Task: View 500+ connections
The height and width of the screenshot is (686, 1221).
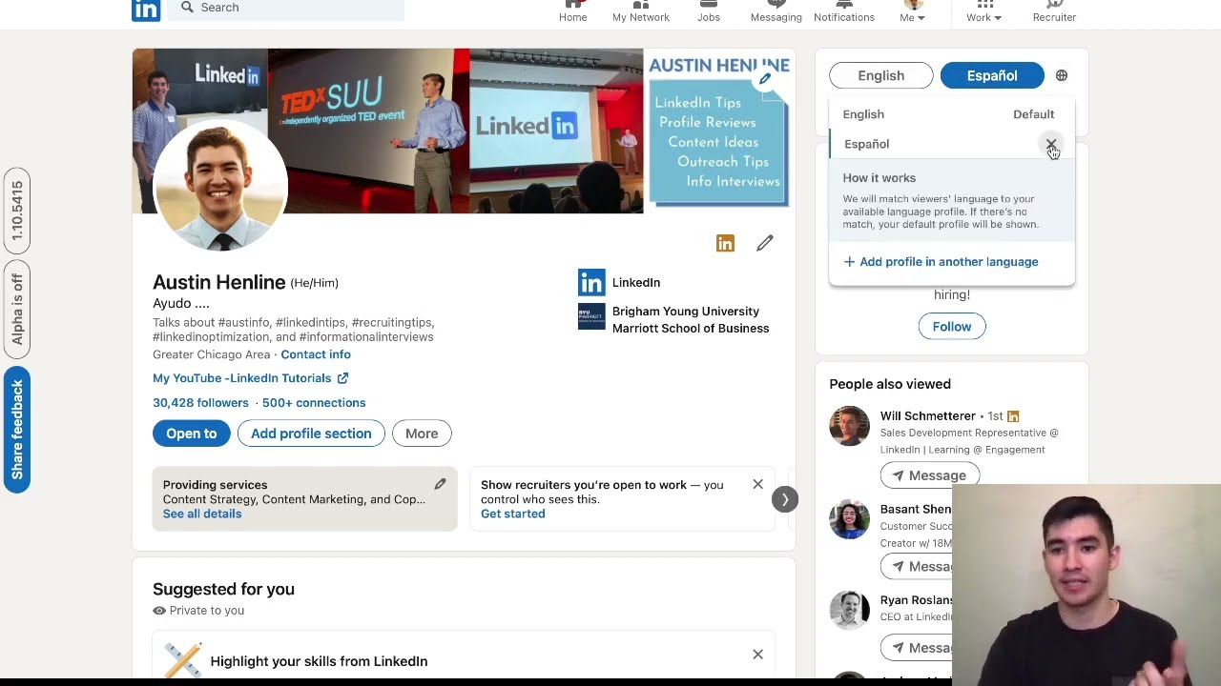Action: pyautogui.click(x=314, y=403)
